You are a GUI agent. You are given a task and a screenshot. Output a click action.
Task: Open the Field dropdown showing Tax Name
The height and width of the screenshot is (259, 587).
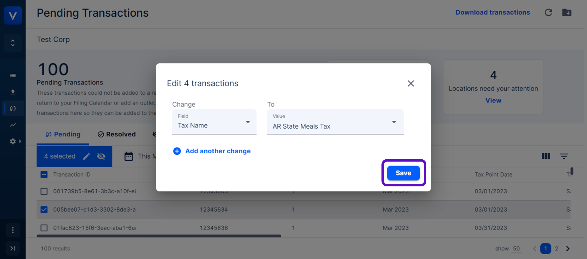[x=214, y=122]
